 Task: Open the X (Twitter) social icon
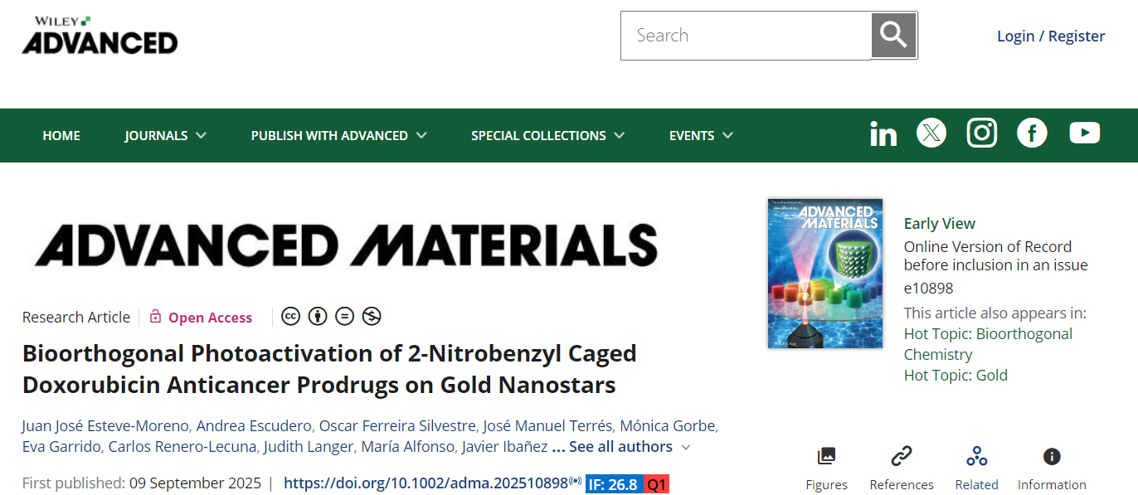931,133
